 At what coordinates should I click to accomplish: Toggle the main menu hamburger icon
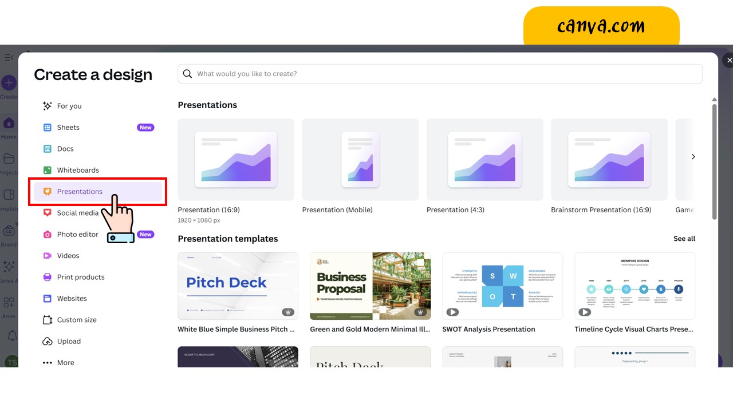(9, 57)
